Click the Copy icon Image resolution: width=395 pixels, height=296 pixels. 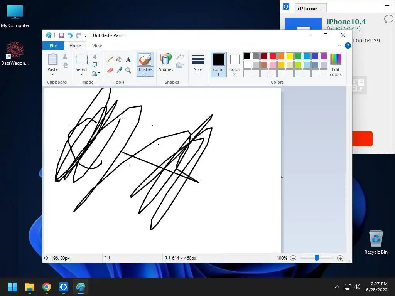point(65,65)
